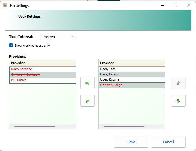Click the left Provider column header
This screenshot has height=151, width=196.
coord(43,63)
